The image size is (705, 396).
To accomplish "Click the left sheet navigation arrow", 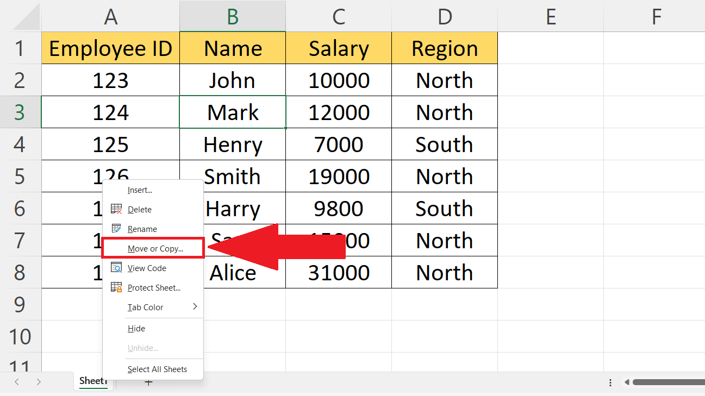I will pos(16,382).
